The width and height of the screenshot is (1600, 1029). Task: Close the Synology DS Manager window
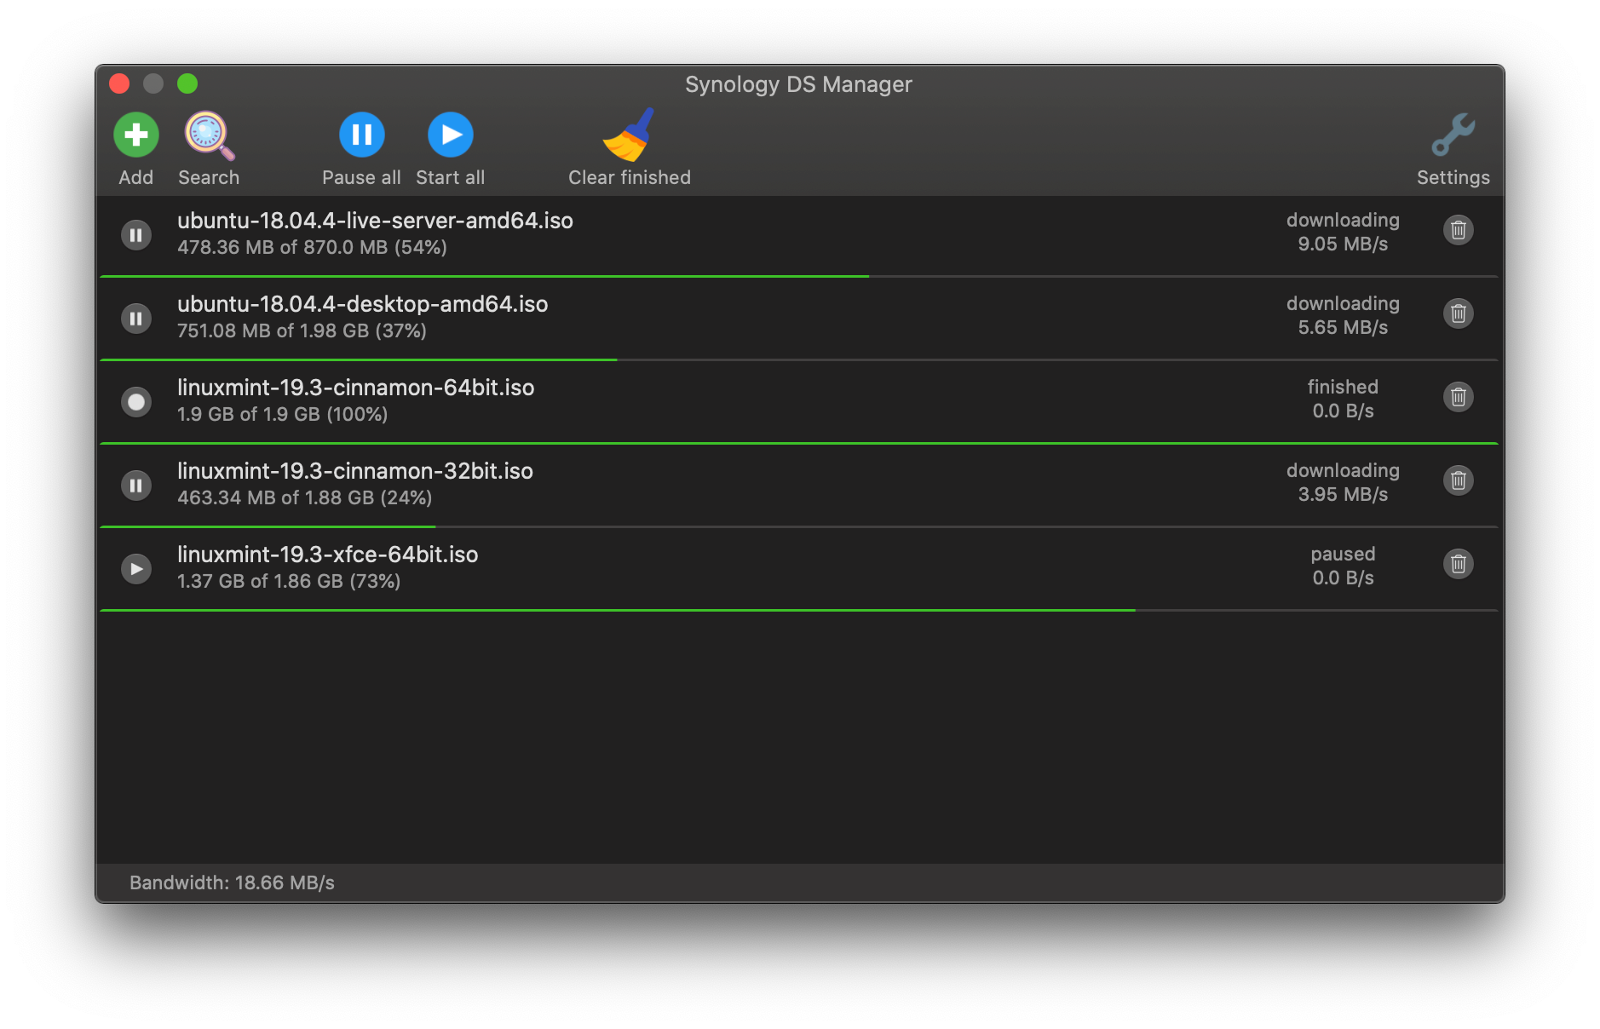(119, 83)
